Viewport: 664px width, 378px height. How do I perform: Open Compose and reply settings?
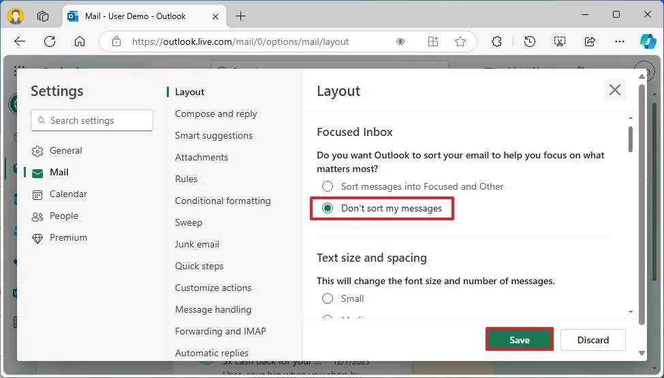(x=216, y=114)
